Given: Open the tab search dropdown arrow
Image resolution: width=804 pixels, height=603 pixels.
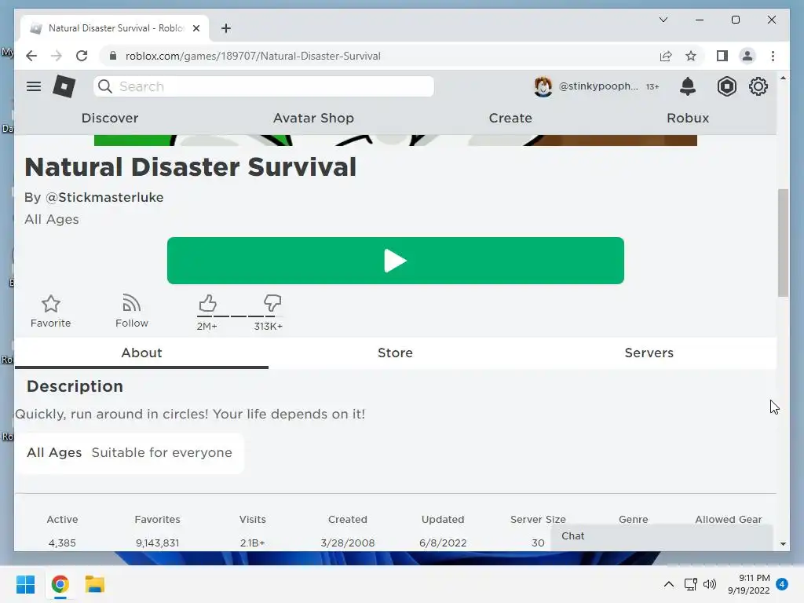Looking at the screenshot, I should (x=663, y=20).
